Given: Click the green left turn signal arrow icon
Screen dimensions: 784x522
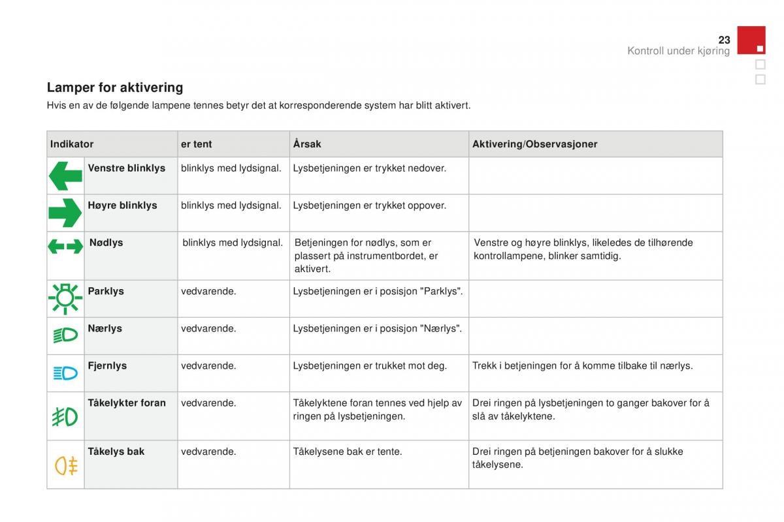Looking at the screenshot, I should click(x=65, y=176).
